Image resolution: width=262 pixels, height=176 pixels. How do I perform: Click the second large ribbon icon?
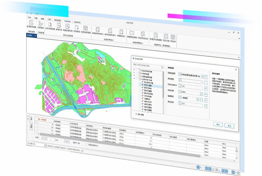click(x=41, y=23)
